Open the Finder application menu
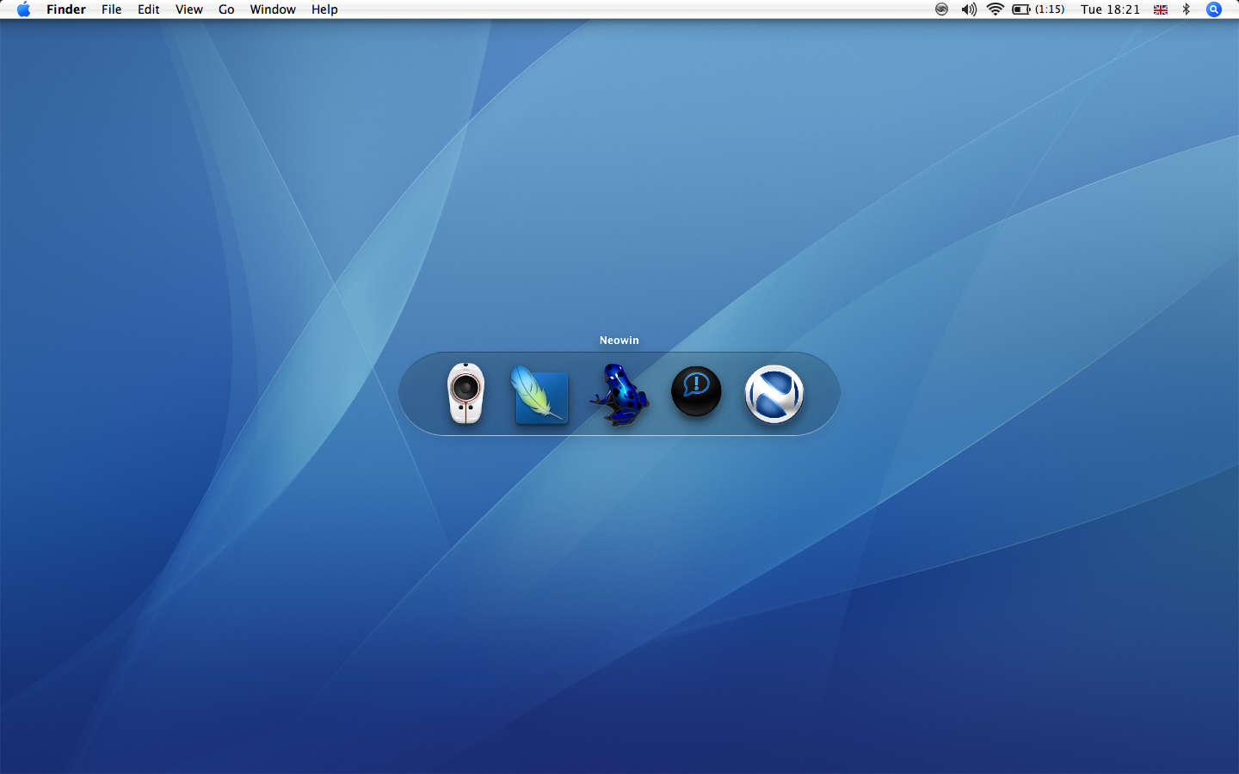1239x774 pixels. 66,9
